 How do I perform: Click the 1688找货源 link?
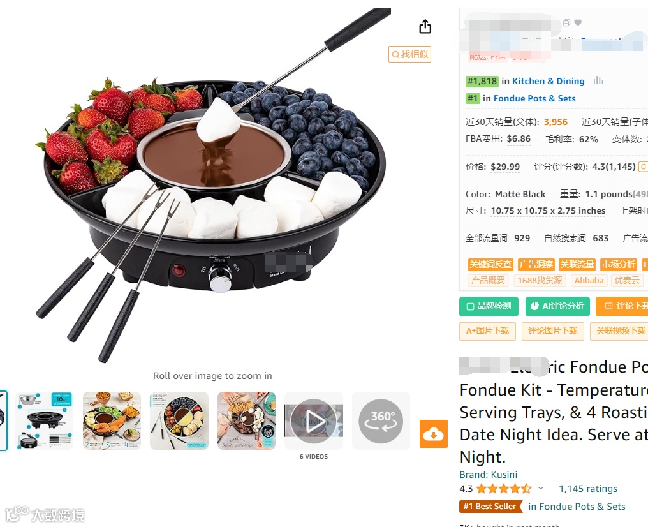[x=540, y=281]
